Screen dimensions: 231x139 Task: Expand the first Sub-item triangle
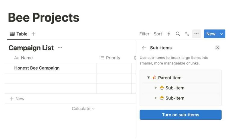(x=156, y=88)
